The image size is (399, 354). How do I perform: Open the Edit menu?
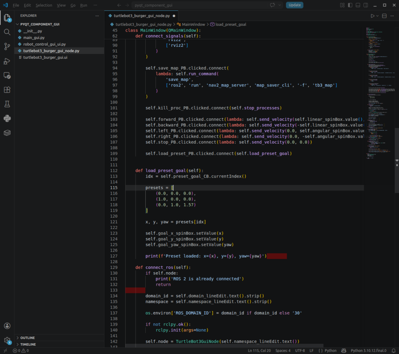27,5
